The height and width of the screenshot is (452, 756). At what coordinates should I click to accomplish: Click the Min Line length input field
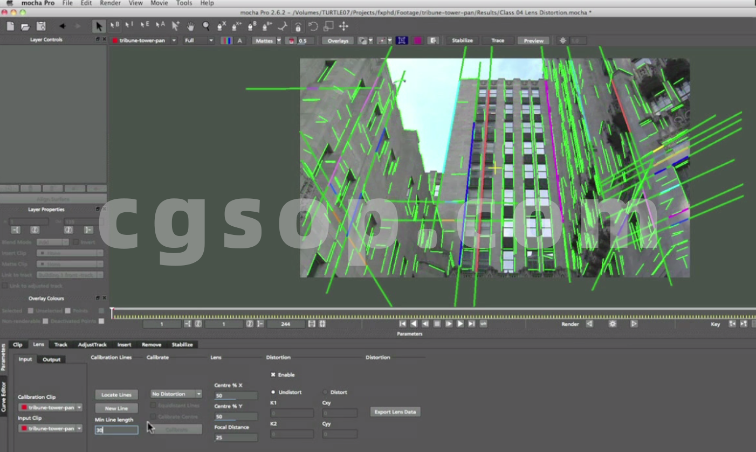click(x=116, y=430)
